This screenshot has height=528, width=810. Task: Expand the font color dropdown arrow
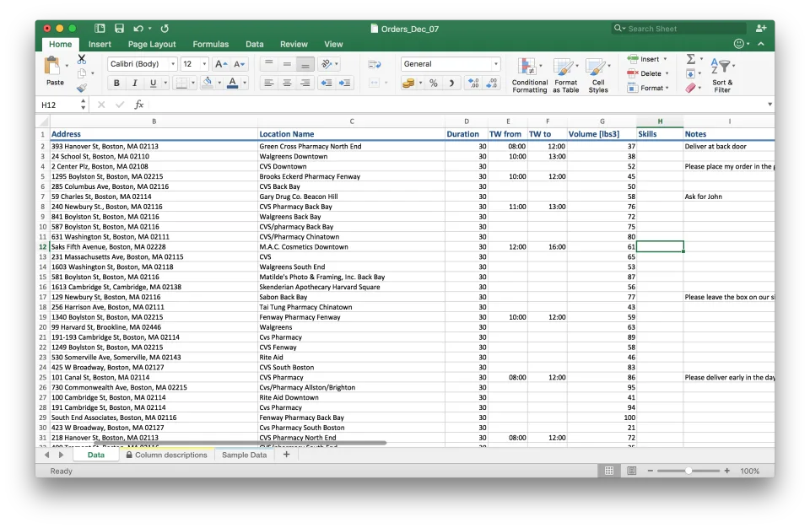(245, 83)
